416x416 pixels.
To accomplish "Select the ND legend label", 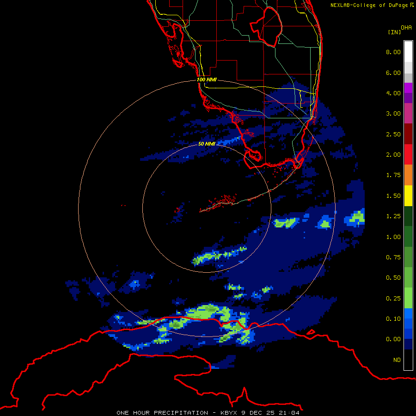I will (x=397, y=360).
